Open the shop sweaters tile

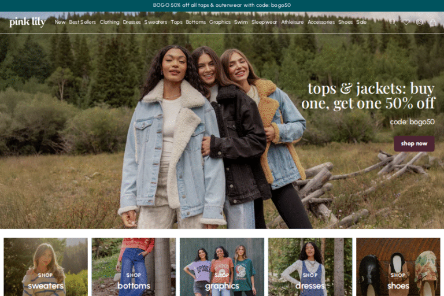(46, 267)
